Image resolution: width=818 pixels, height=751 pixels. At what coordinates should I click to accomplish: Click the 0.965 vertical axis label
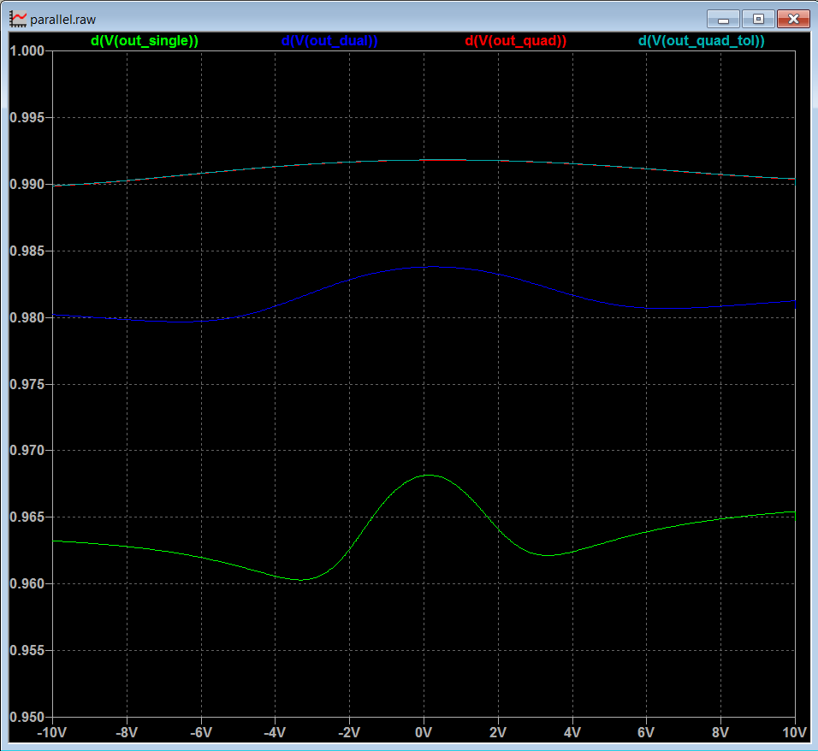click(x=27, y=517)
